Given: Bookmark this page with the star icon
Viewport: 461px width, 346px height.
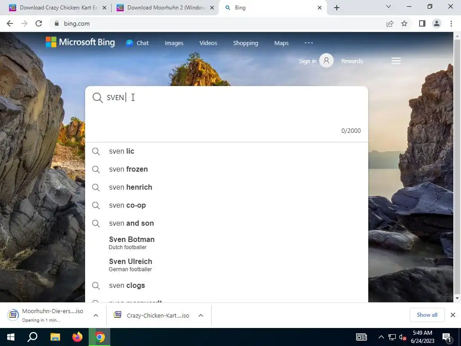Looking at the screenshot, I should [404, 23].
